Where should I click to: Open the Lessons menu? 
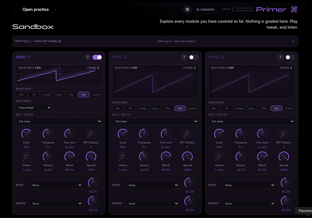[x=205, y=9]
